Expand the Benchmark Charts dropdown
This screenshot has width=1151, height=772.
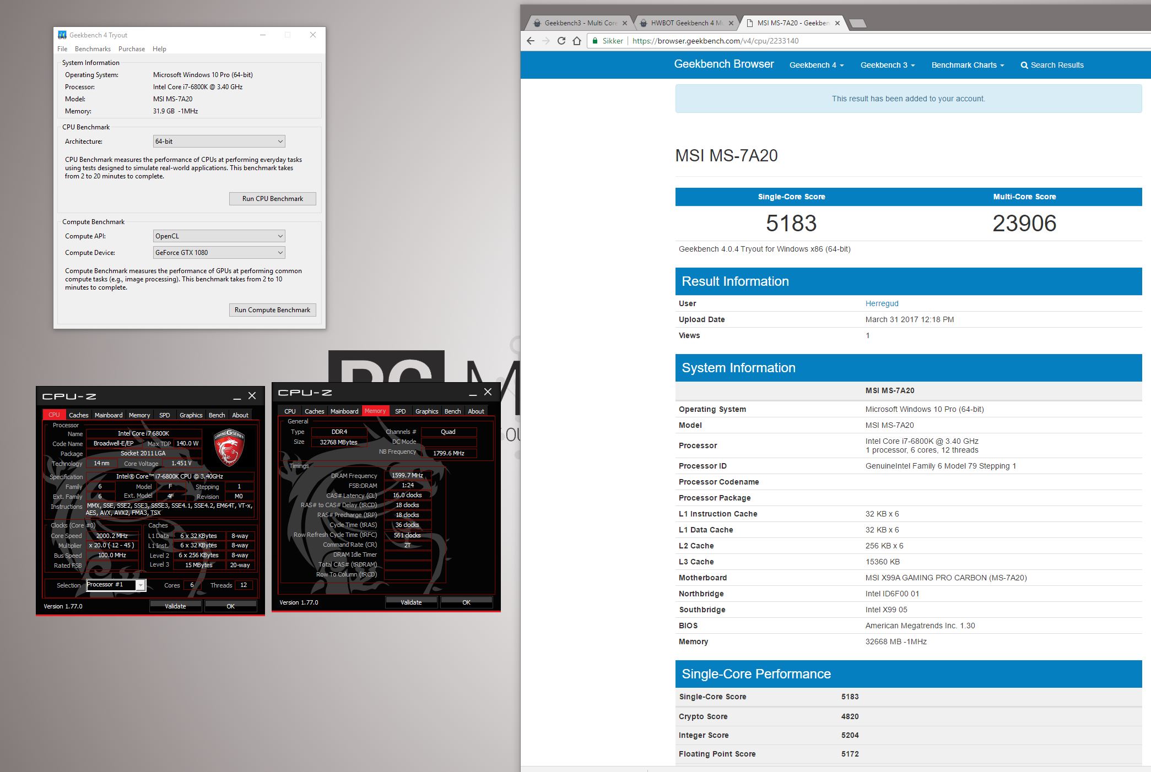pyautogui.click(x=968, y=65)
